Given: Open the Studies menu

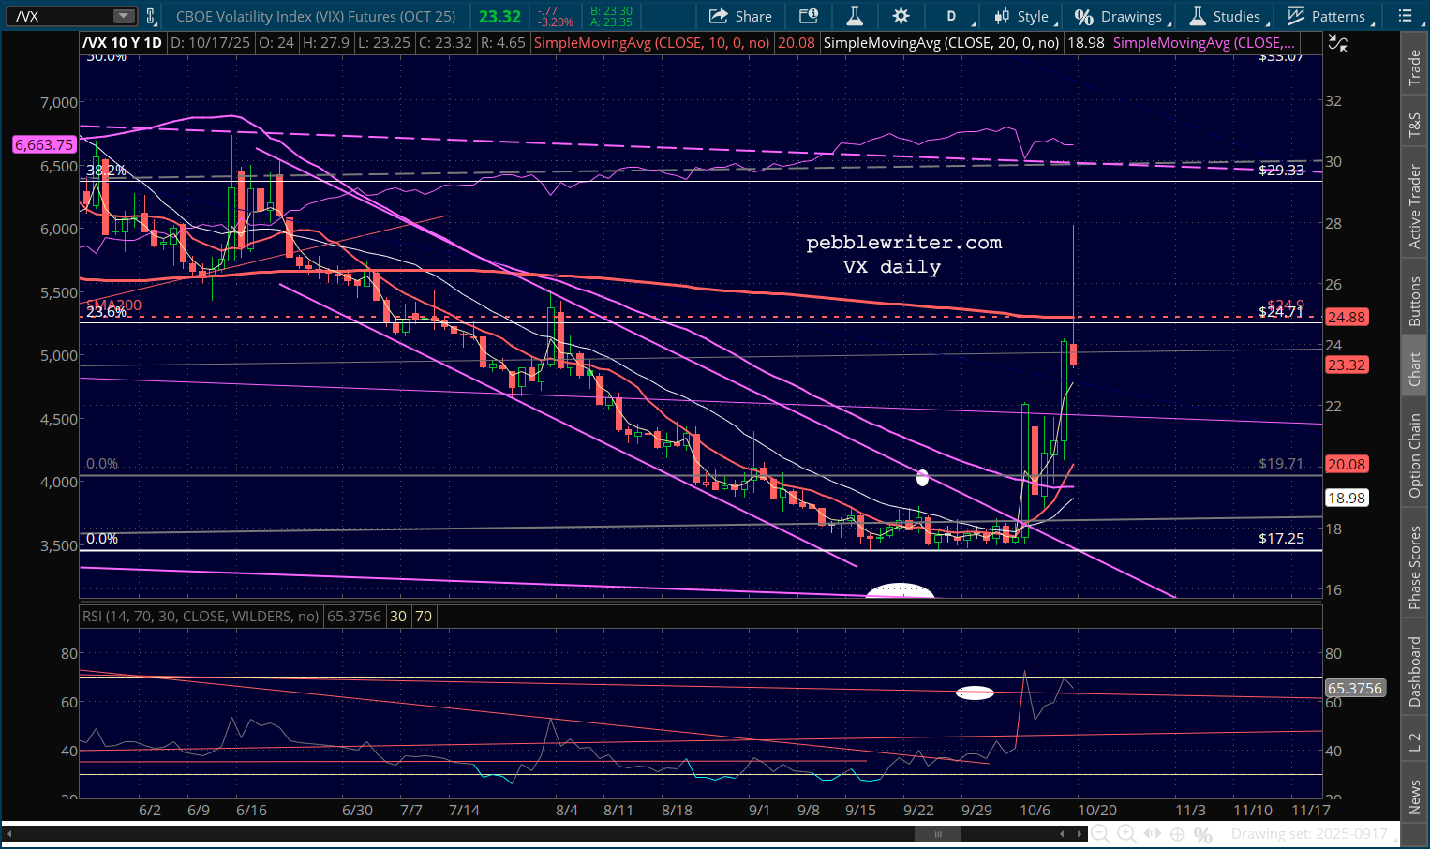Looking at the screenshot, I should click(1226, 16).
